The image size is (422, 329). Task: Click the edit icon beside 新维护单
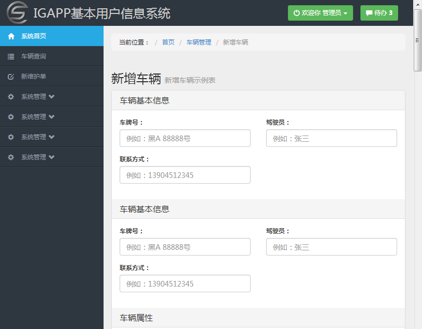pyautogui.click(x=11, y=77)
